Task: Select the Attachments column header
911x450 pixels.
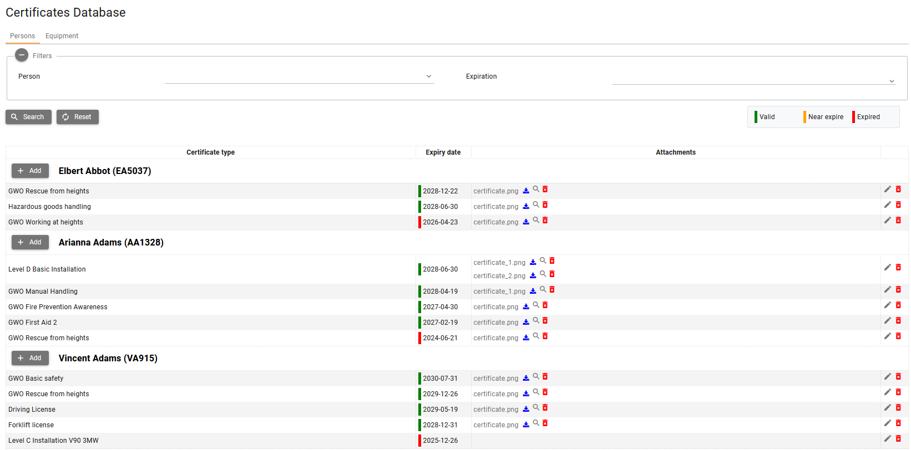Action: (x=675, y=152)
